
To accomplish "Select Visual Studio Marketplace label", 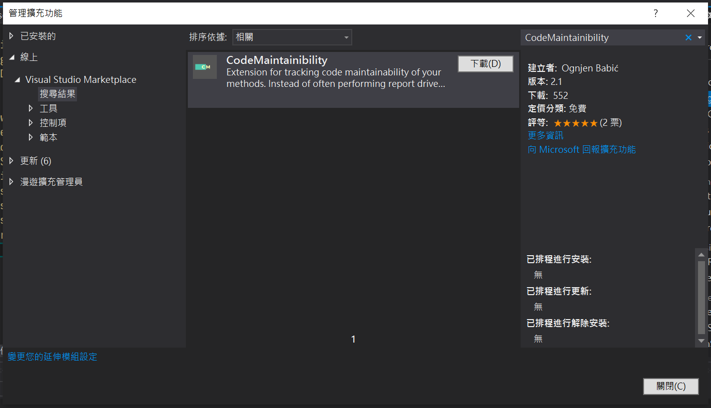I will click(x=81, y=79).
